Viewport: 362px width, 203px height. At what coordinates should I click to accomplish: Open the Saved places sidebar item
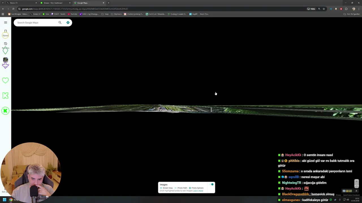pyautogui.click(x=5, y=33)
